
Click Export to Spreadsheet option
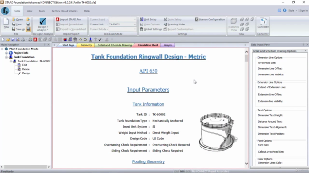click(71, 29)
